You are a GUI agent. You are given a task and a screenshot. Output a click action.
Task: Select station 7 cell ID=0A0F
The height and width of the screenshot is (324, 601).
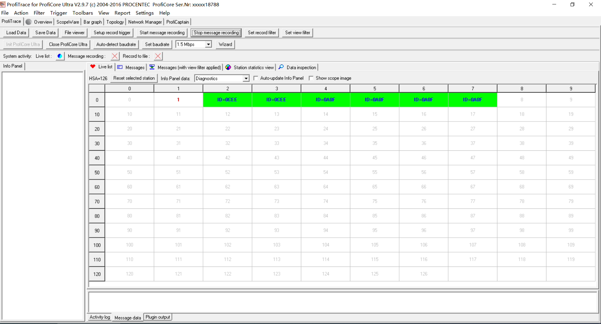pyautogui.click(x=473, y=100)
